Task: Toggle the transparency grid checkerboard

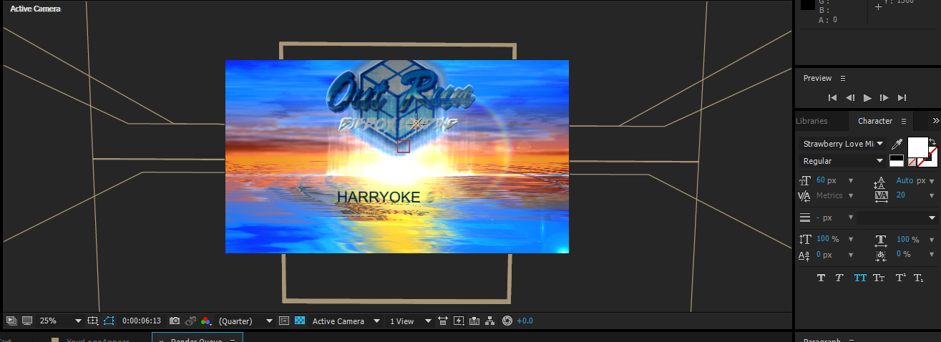Action: (x=300, y=321)
